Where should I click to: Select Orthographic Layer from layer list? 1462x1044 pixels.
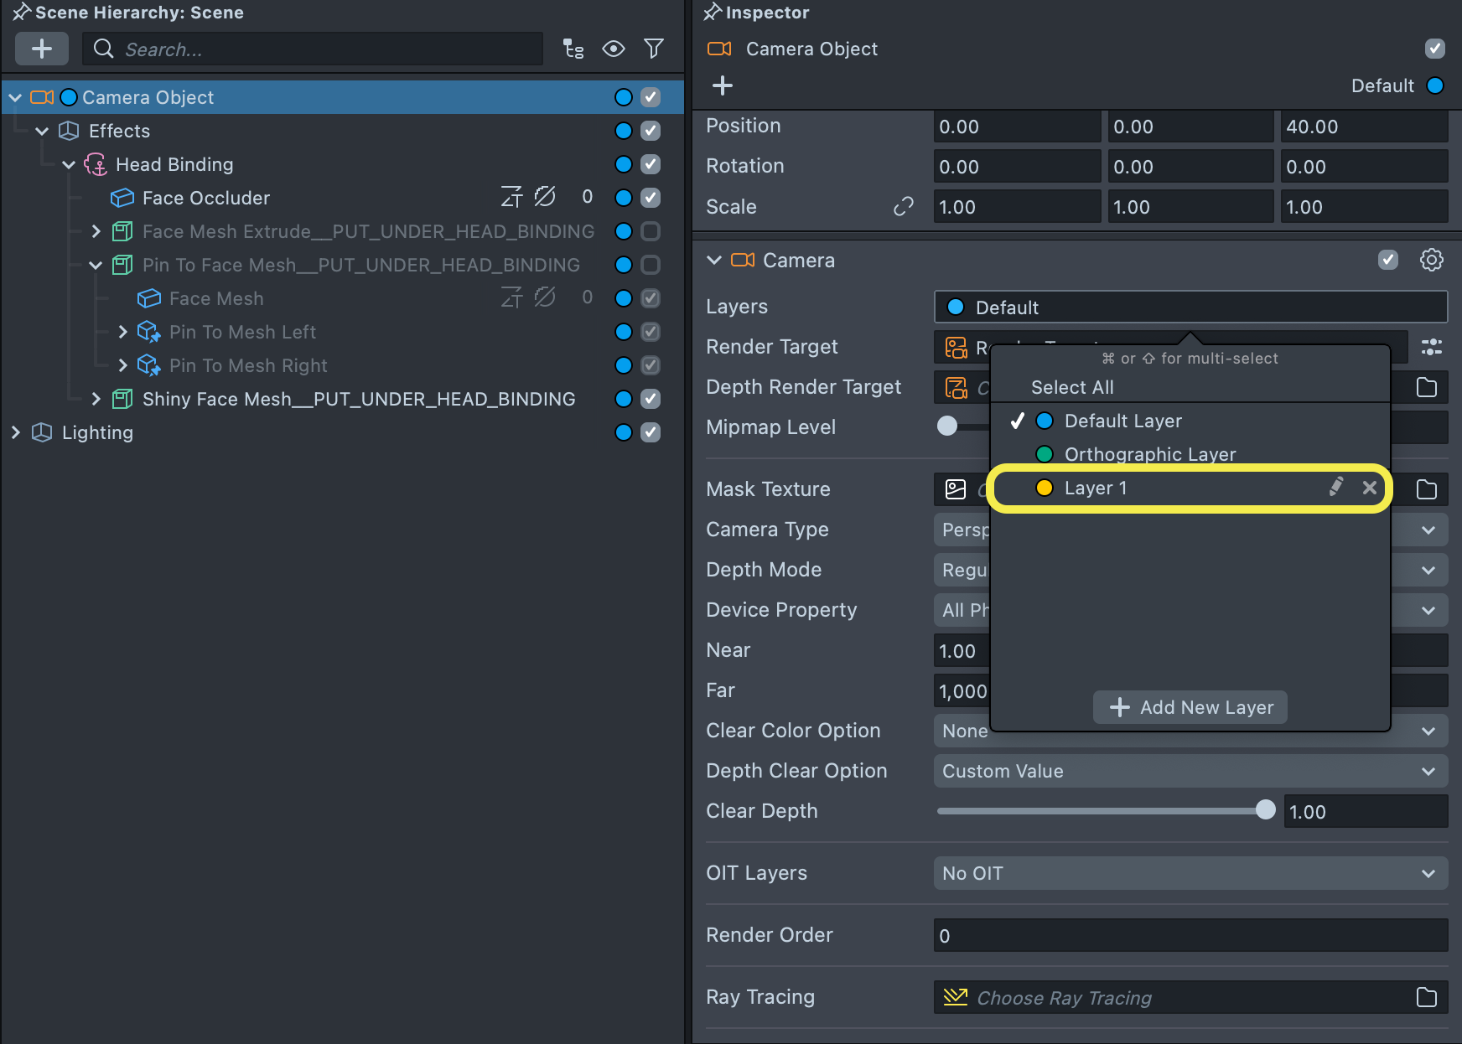(1149, 454)
